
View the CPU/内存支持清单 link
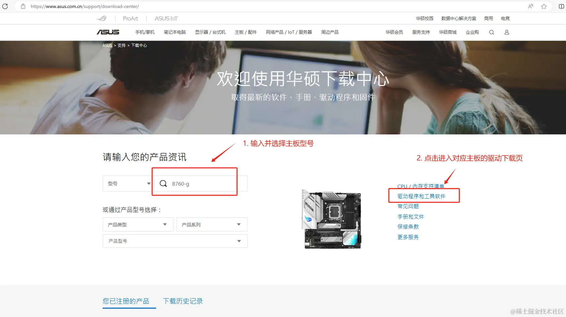420,186
